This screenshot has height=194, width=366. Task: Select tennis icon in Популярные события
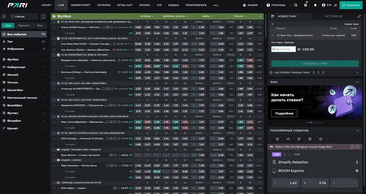(310, 139)
